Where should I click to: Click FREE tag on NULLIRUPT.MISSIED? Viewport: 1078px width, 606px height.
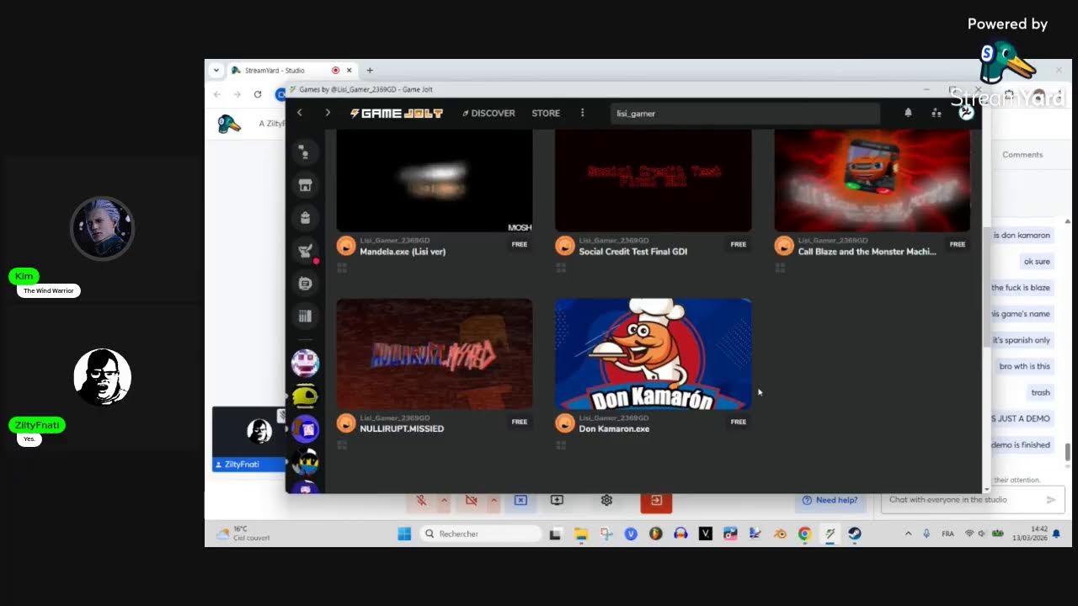pyautogui.click(x=520, y=422)
